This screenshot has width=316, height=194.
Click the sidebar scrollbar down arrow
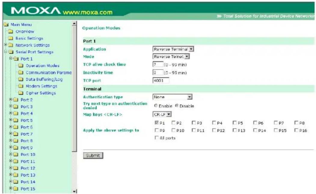[x=74, y=191]
